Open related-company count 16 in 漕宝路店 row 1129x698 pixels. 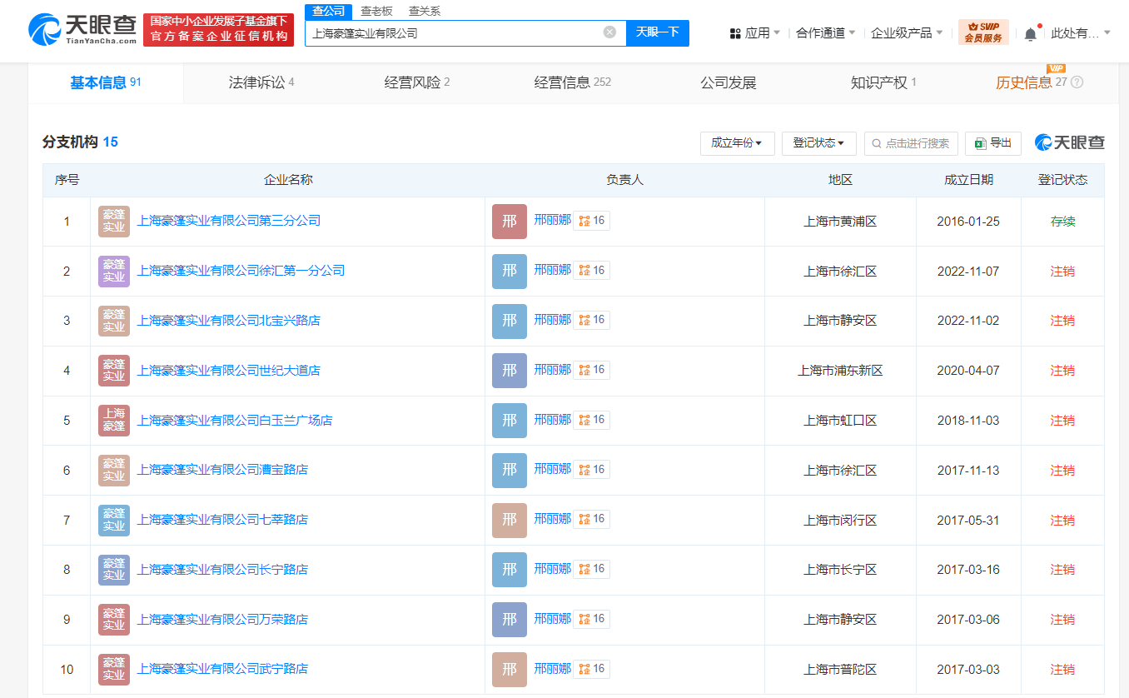pyautogui.click(x=592, y=470)
